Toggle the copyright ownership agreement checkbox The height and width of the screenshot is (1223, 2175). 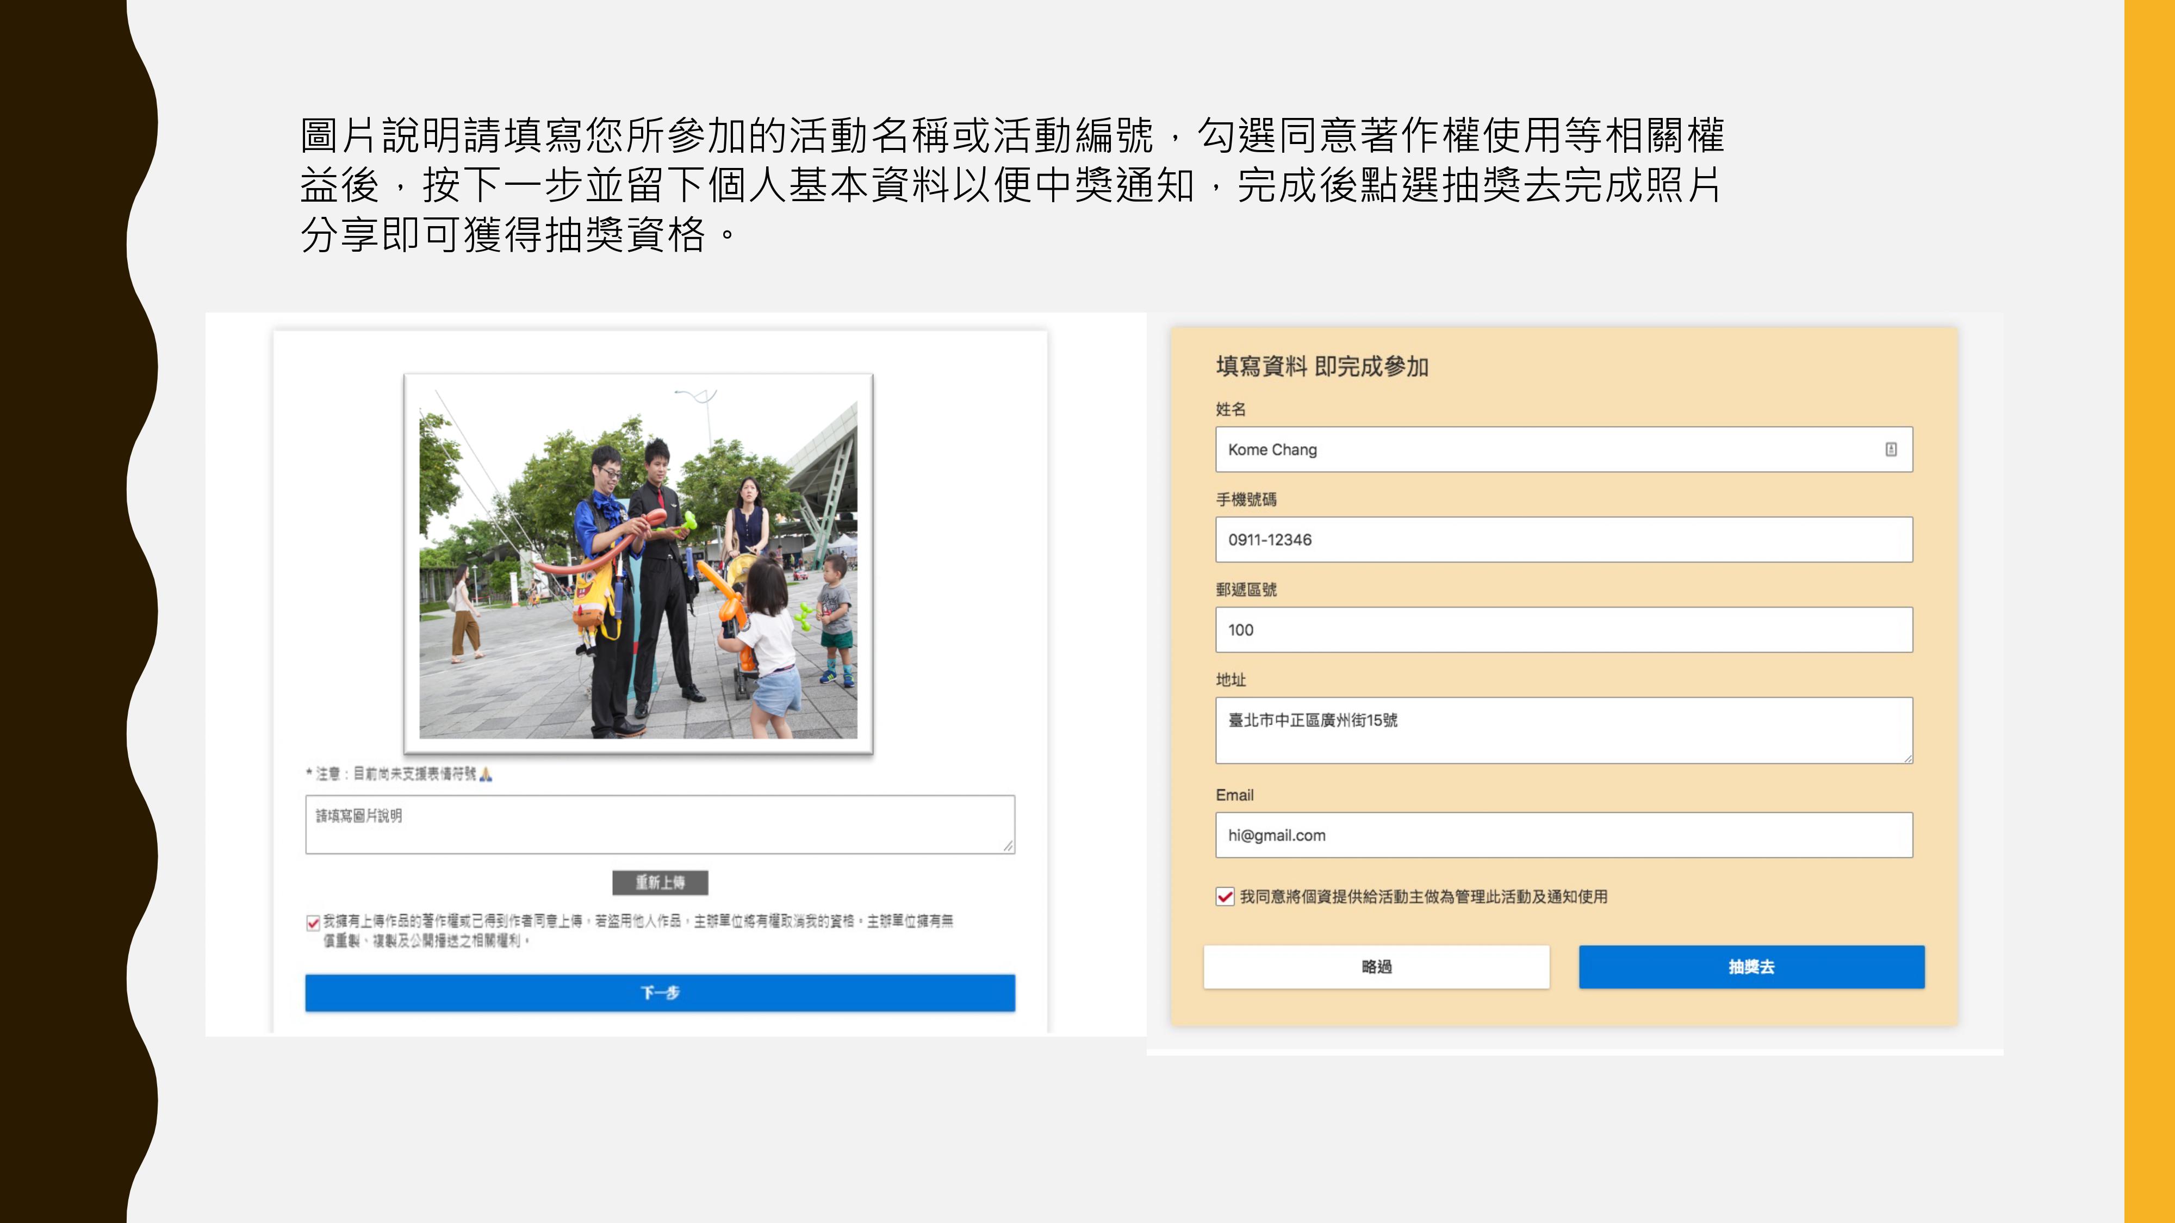click(313, 922)
